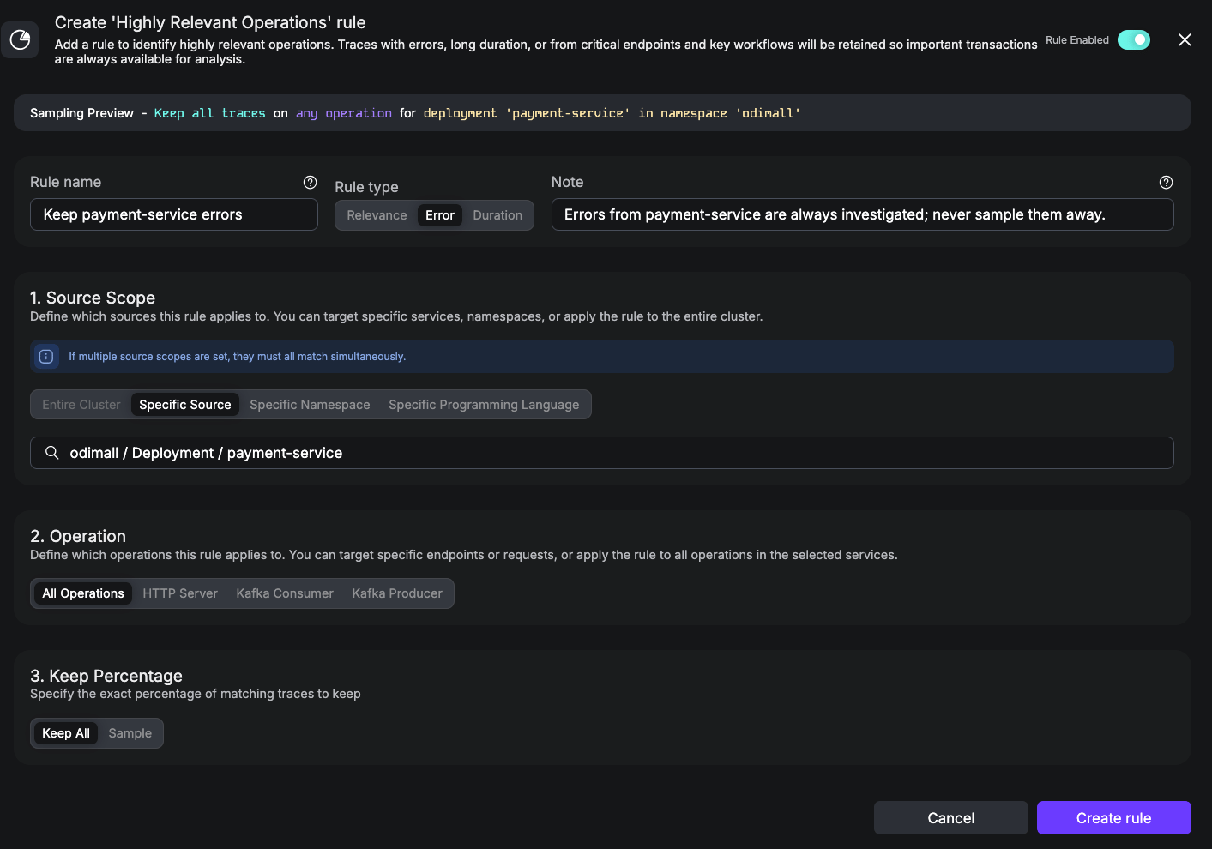Screen dimensions: 1212x849
Task: Select Keep All percentage option
Action: click(66, 733)
